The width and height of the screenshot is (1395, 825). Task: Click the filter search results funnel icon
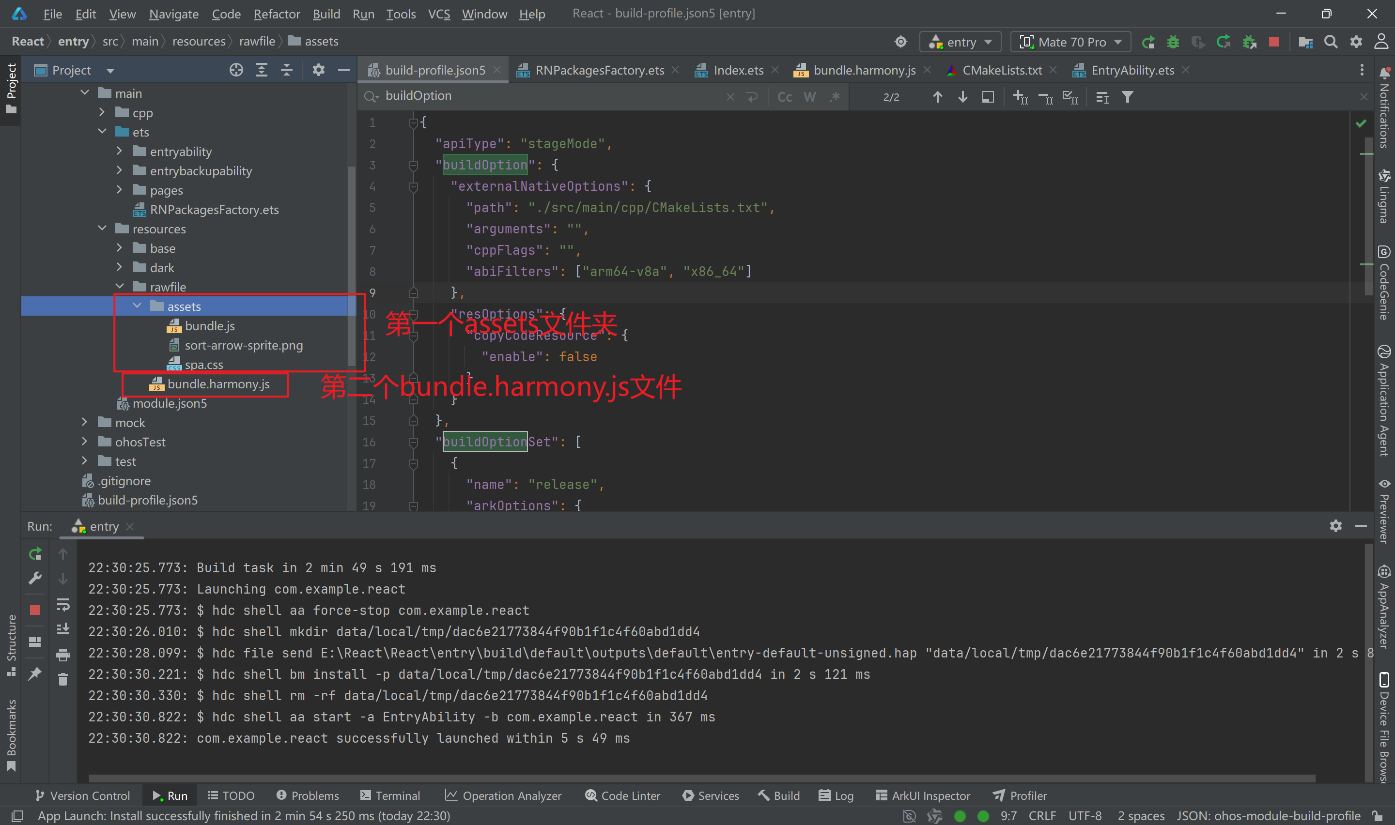point(1127,97)
